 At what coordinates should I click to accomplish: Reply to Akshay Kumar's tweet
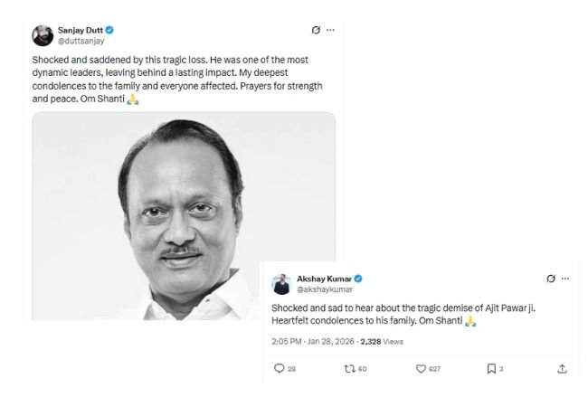point(279,368)
